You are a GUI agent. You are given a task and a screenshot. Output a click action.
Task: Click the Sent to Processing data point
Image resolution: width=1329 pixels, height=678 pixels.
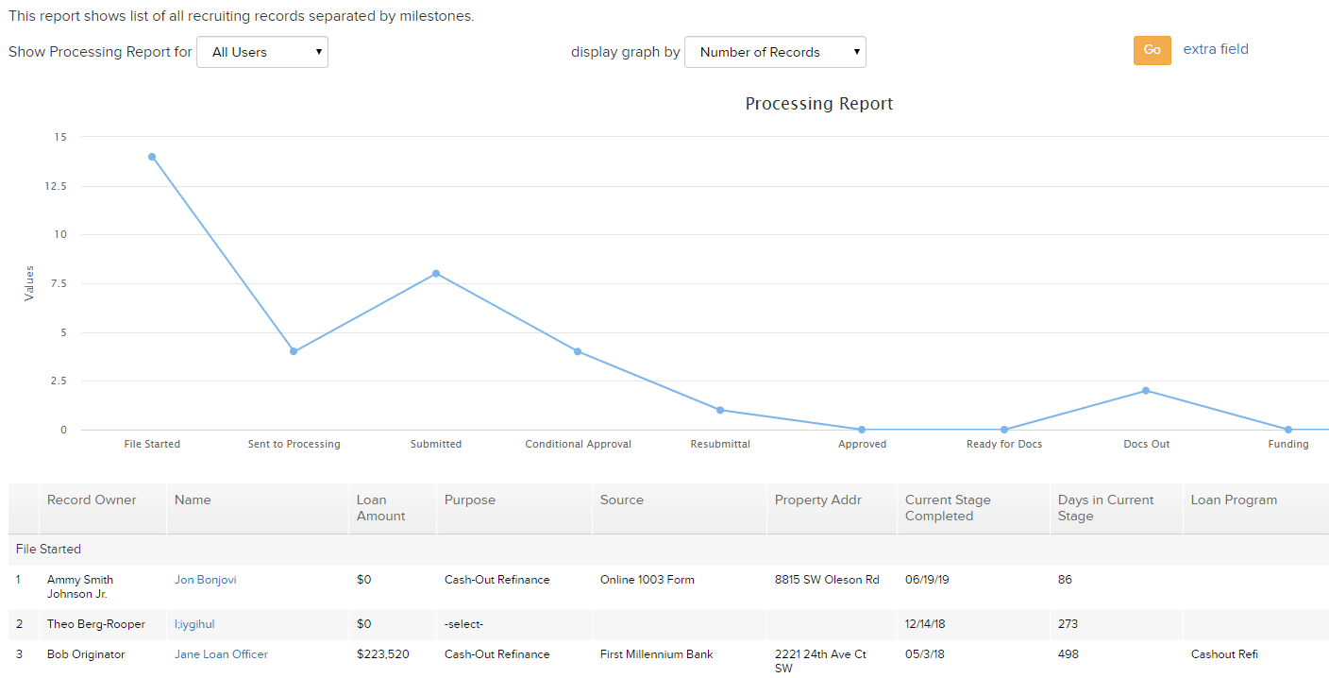294,351
